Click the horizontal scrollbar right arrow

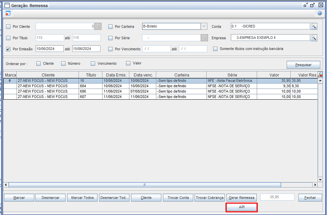[315, 185]
